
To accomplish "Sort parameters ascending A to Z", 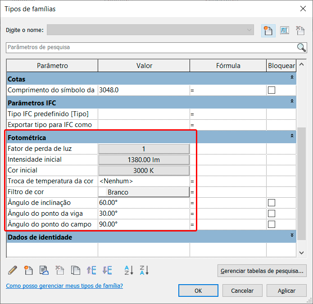I will 128,270.
